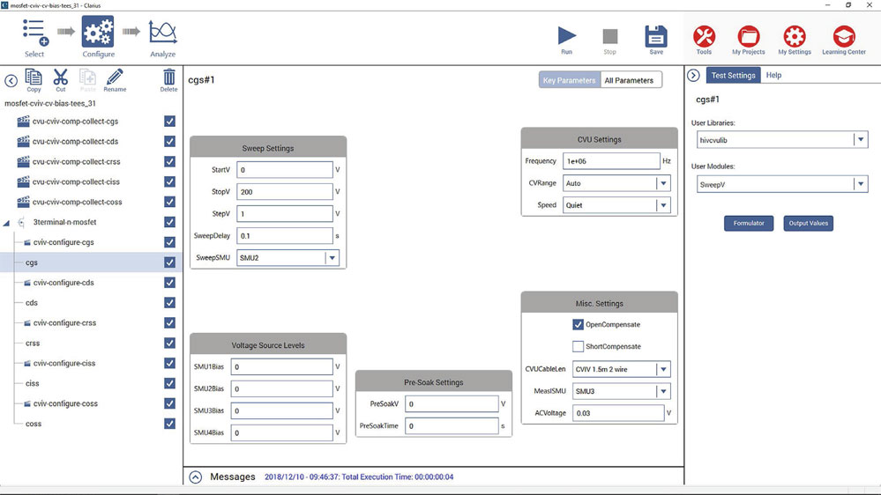Open the SweepSMU dropdown
Viewport: 881px width, 495px height.
click(332, 258)
